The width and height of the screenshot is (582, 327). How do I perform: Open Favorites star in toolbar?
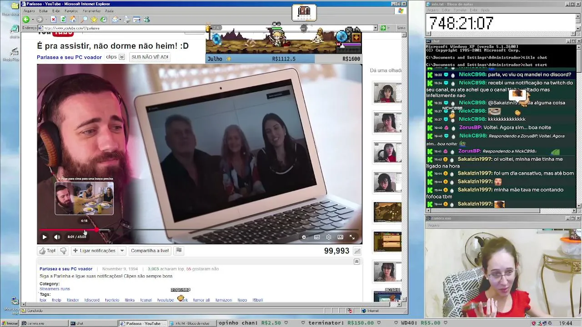coord(94,20)
